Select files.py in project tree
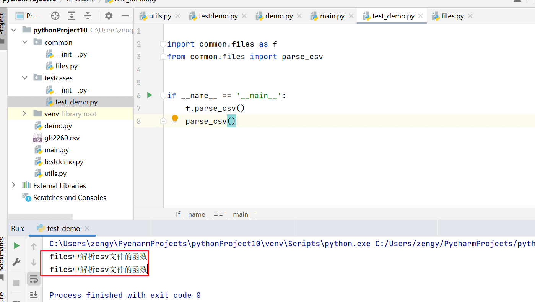The image size is (535, 302). pyautogui.click(x=67, y=66)
